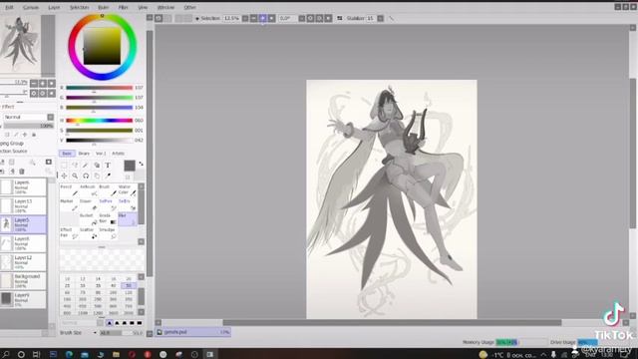Choose the Gradation tool
This screenshot has height=359, width=638.
[x=109, y=218]
